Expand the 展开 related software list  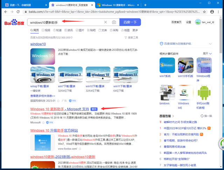207,54
